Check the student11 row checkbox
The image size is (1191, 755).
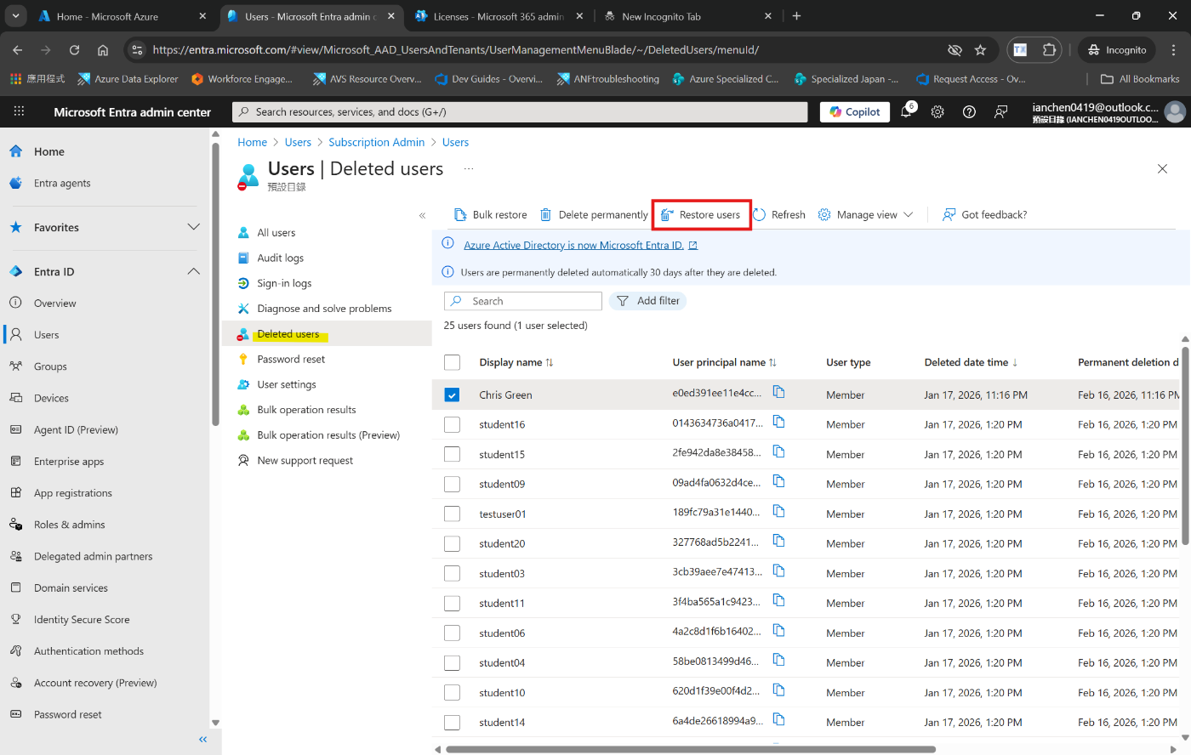pos(452,603)
